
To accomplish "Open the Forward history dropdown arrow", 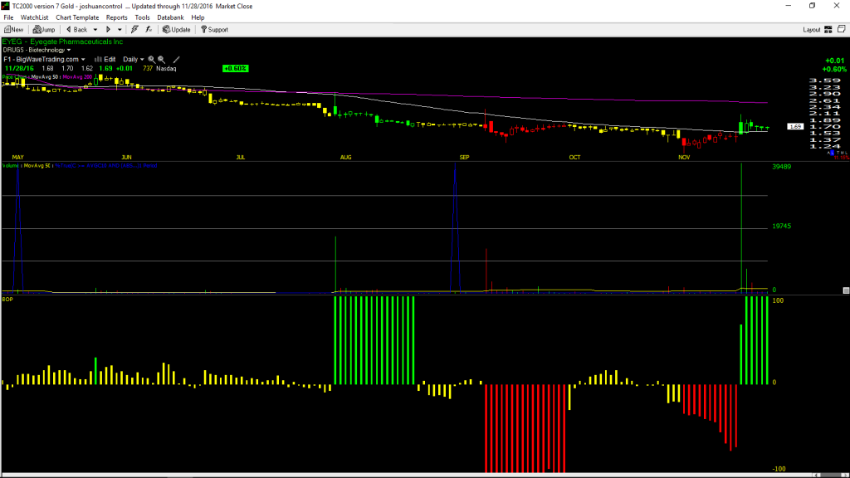I will coord(120,30).
